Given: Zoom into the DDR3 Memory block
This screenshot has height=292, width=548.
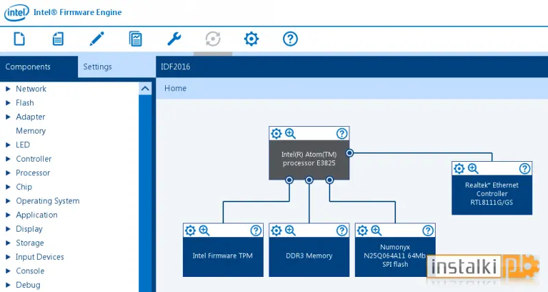Looking at the screenshot, I should [x=290, y=230].
